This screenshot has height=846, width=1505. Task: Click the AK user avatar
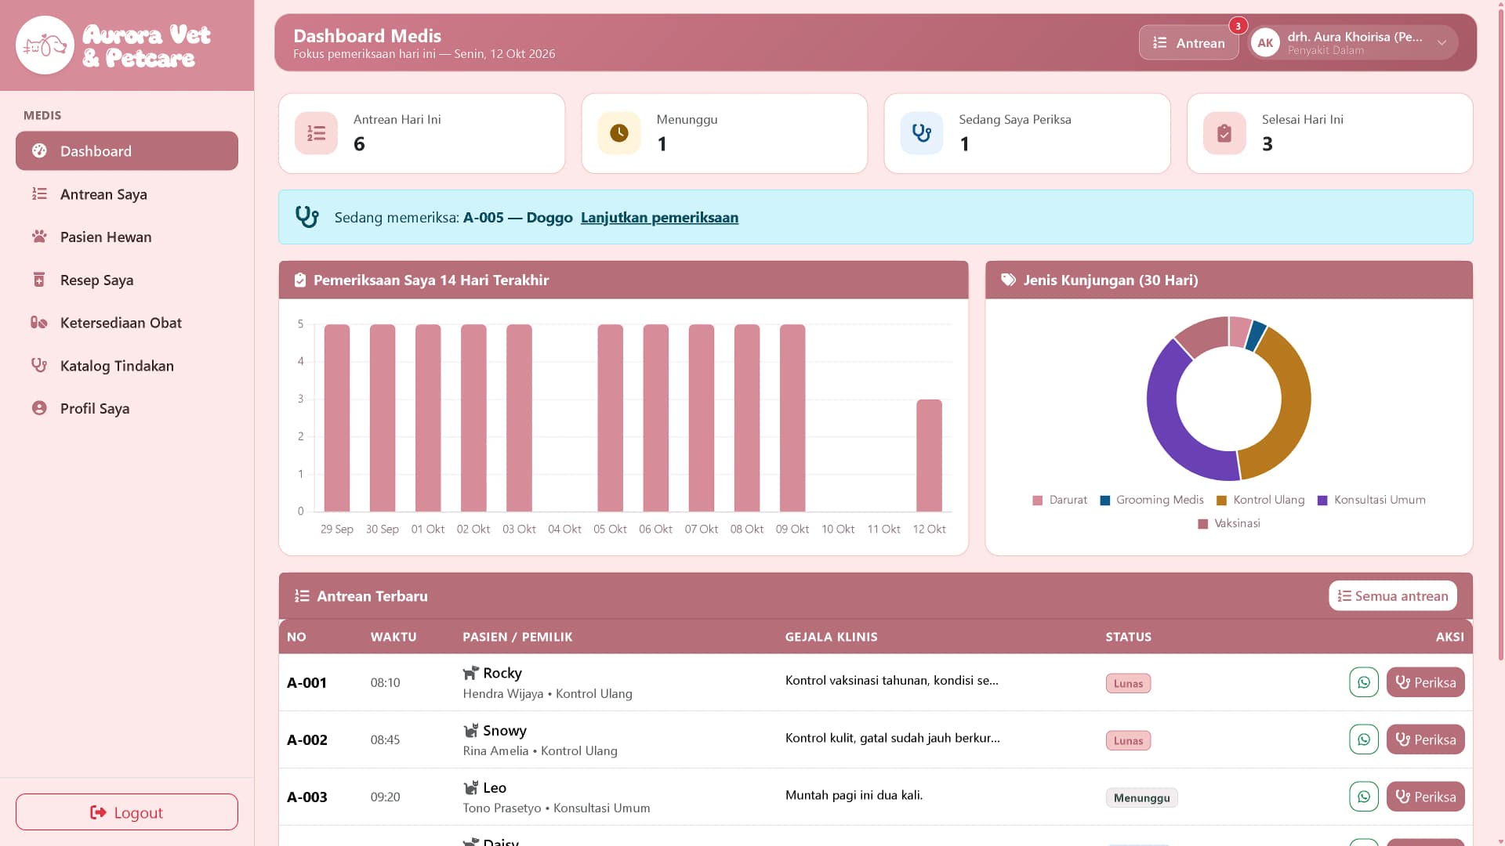click(1265, 43)
